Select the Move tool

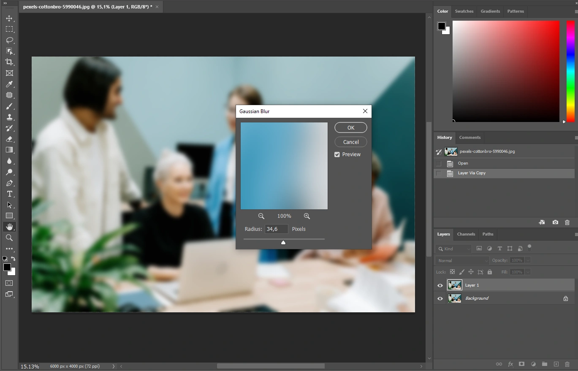pos(9,19)
